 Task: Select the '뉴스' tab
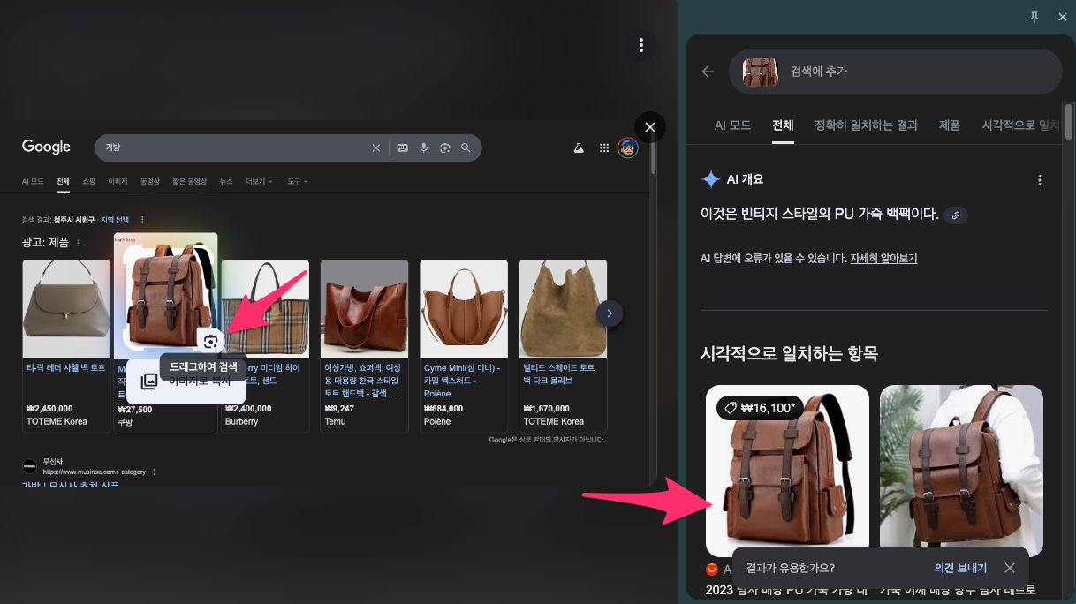(x=226, y=181)
